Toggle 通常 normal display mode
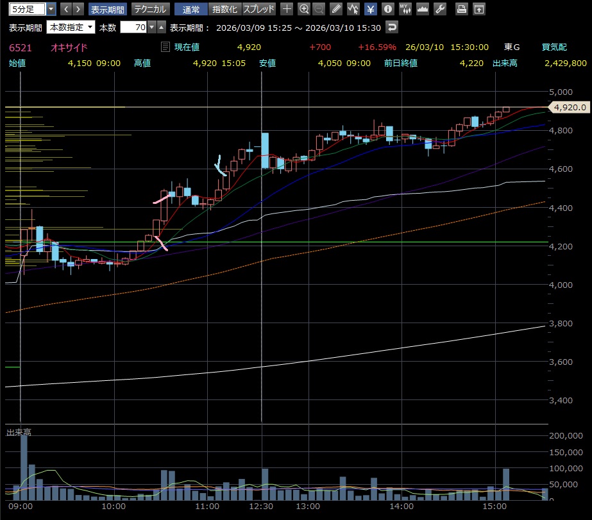The height and width of the screenshot is (520, 592). (x=190, y=9)
